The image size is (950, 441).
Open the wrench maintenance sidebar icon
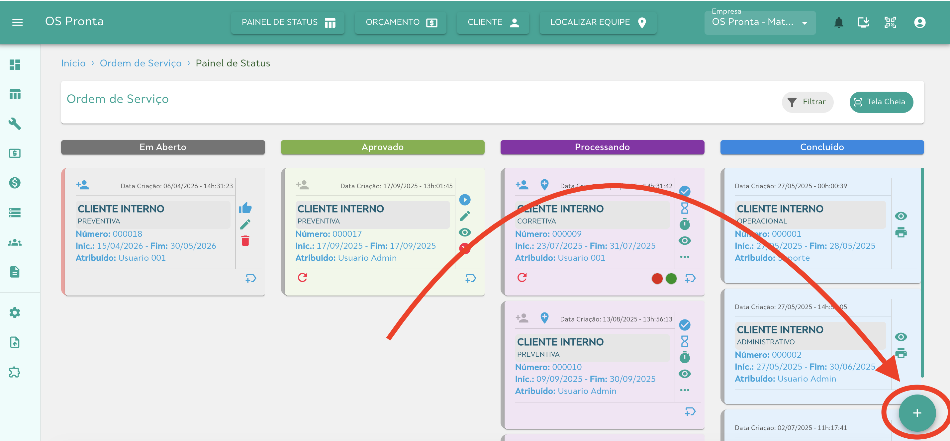15,124
